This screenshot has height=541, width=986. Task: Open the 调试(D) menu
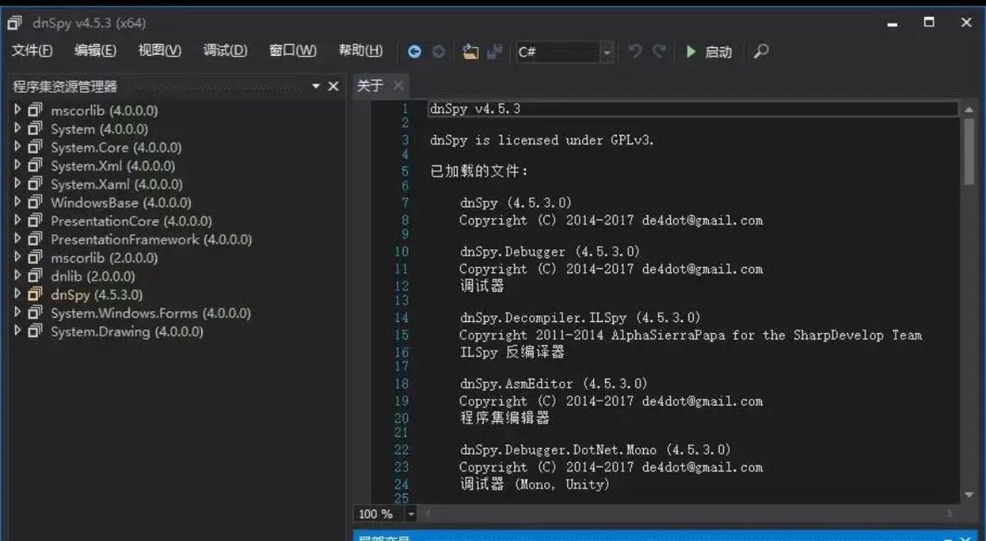point(225,51)
